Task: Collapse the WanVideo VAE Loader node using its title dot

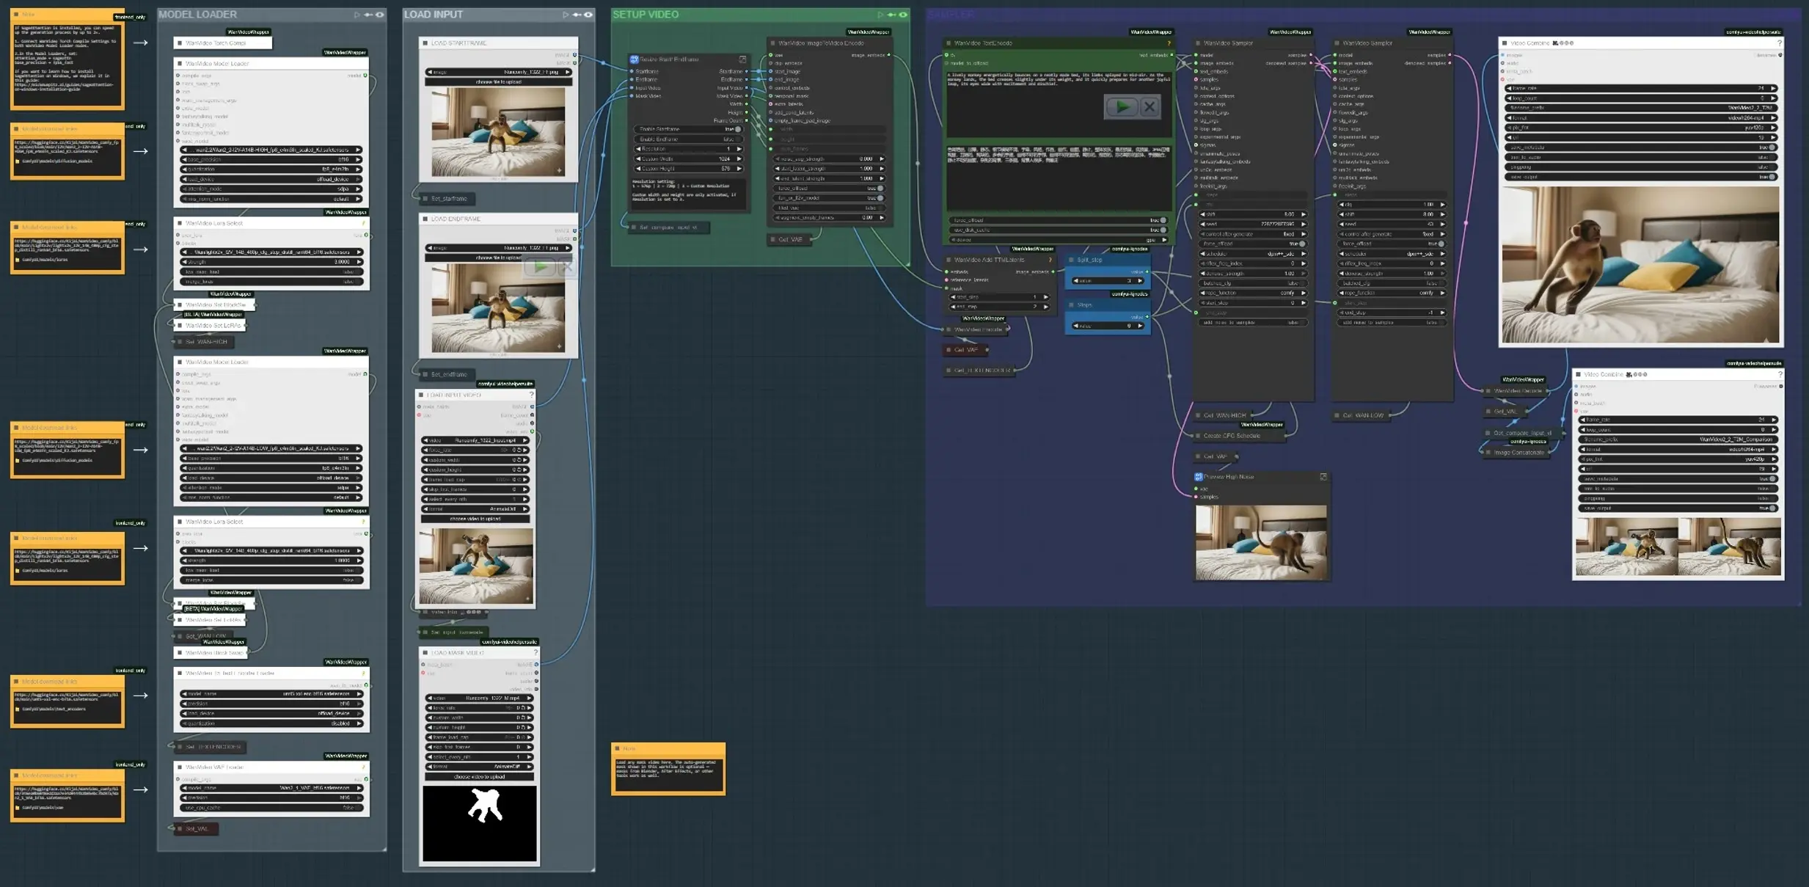Action: coord(180,767)
